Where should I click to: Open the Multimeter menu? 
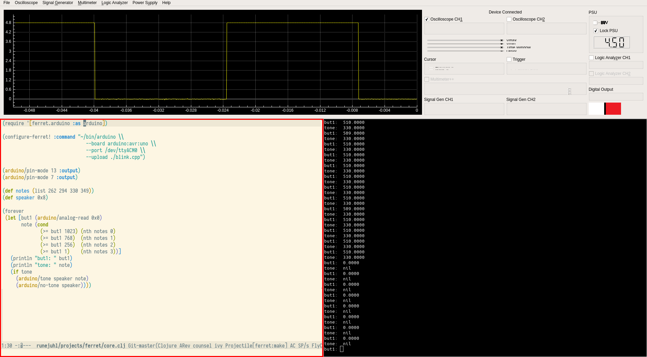(87, 3)
